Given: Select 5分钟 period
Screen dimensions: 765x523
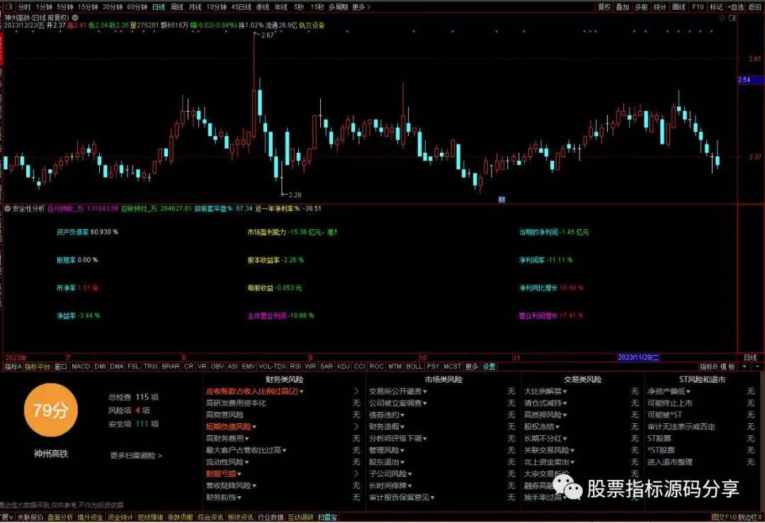Looking at the screenshot, I should click(64, 7).
